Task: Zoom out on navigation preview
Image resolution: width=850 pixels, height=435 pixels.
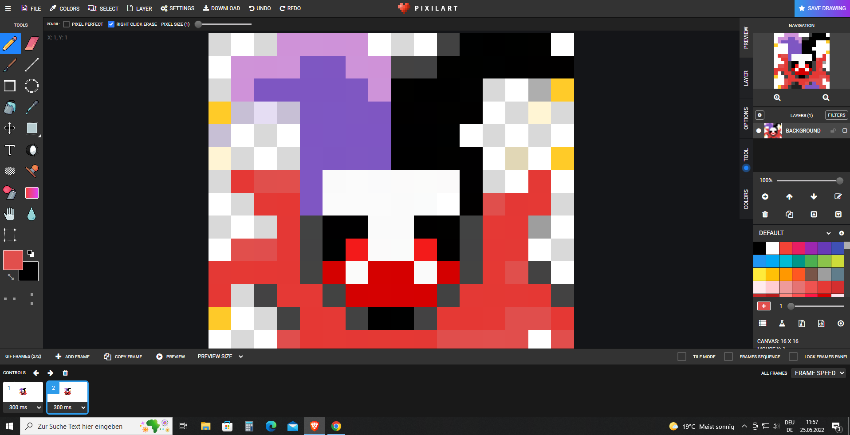Action: click(826, 98)
